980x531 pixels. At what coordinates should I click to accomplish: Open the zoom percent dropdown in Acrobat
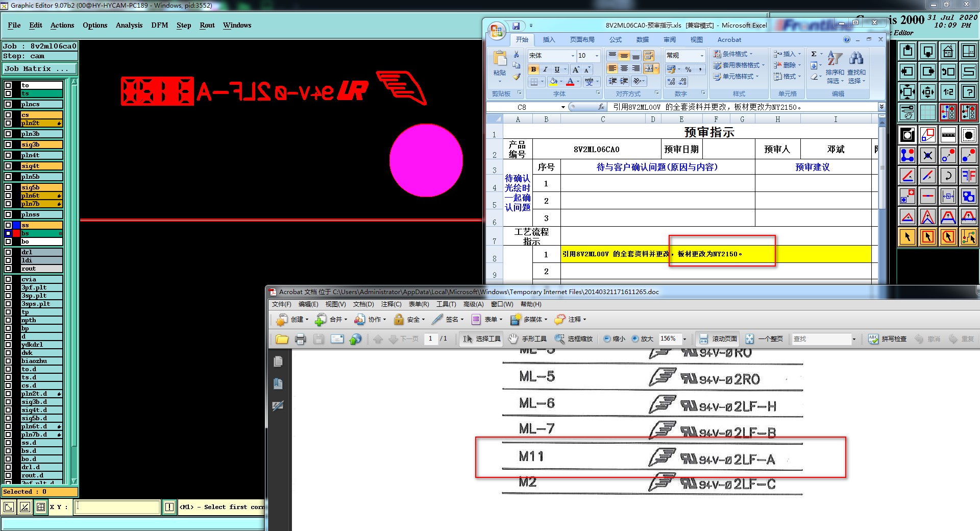(x=684, y=339)
